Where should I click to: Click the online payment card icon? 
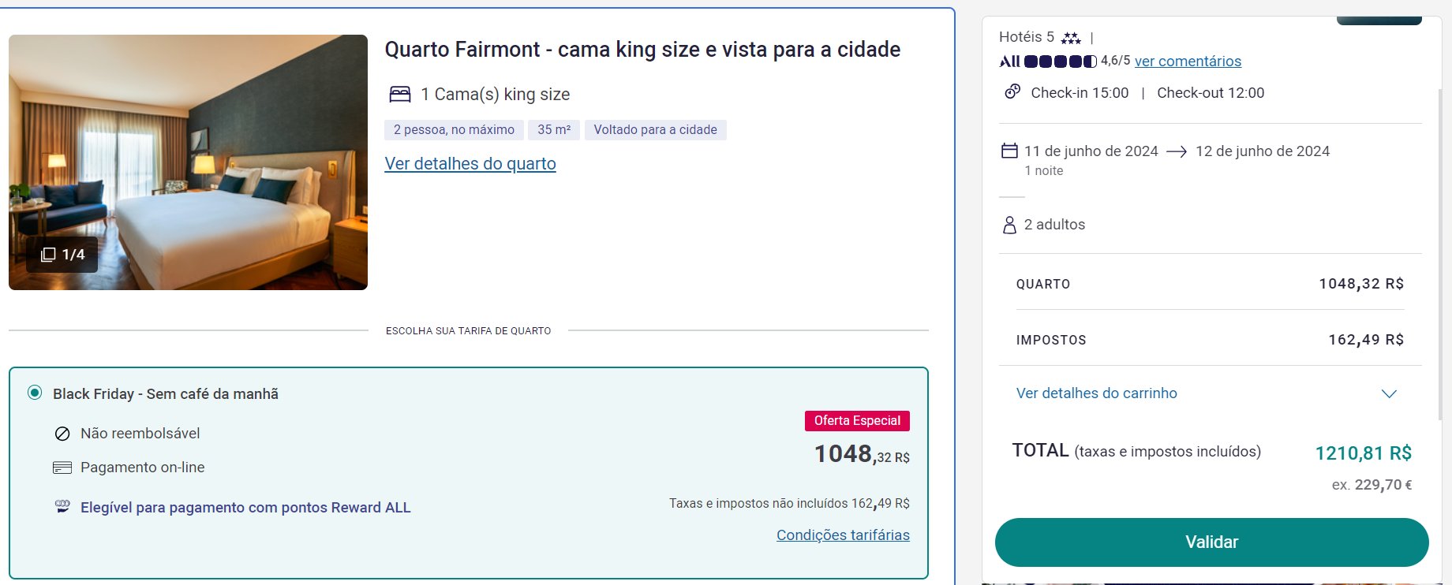click(x=62, y=468)
